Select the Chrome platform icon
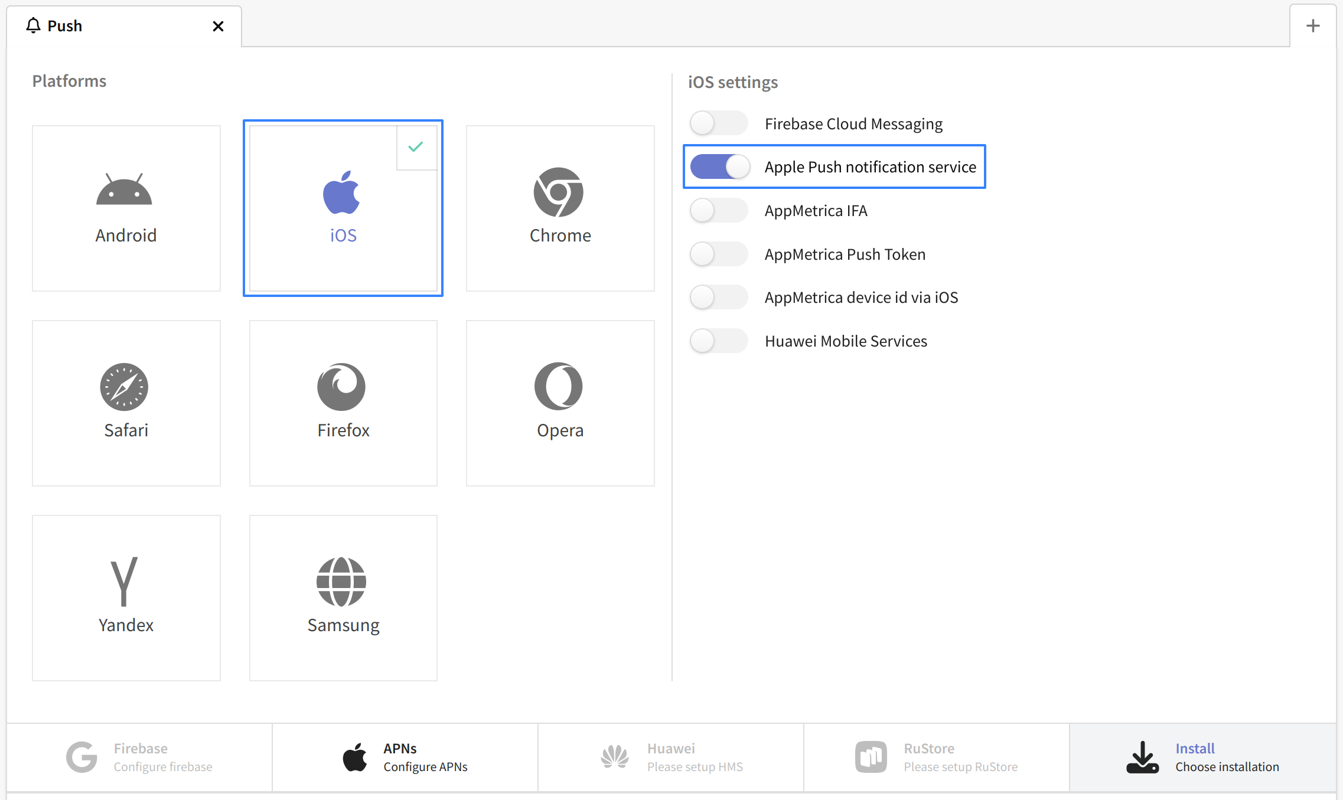 tap(559, 192)
